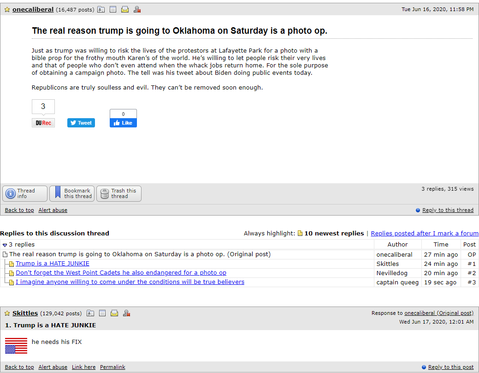Viewport: 479px width, 373px height.
Task: Share the post with Tweet button
Action: (81, 123)
